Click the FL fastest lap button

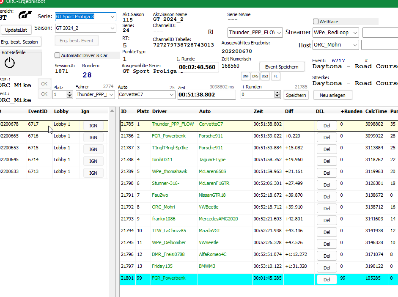point(275,76)
